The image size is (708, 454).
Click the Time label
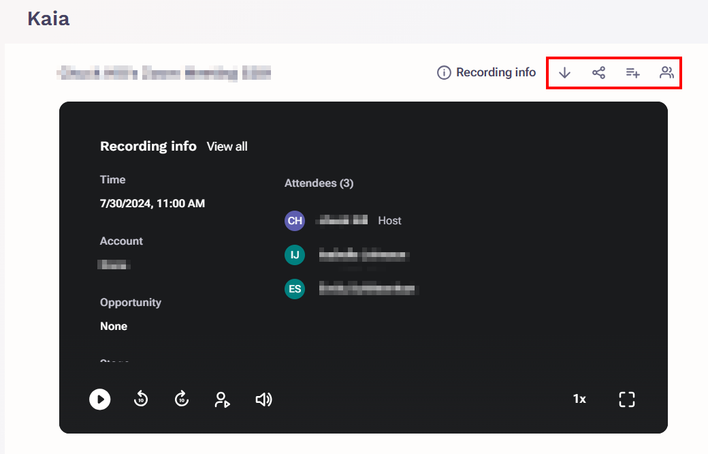click(x=113, y=179)
